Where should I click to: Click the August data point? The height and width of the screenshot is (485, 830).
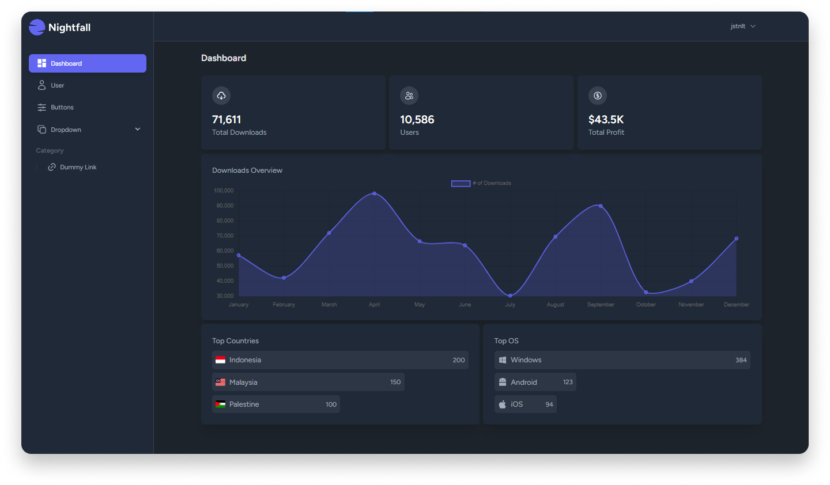[x=556, y=237]
